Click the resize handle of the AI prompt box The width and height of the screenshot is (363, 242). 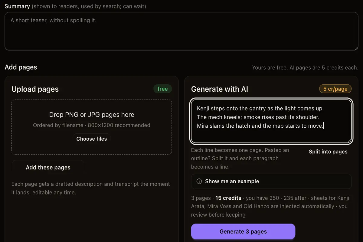[x=349, y=141]
